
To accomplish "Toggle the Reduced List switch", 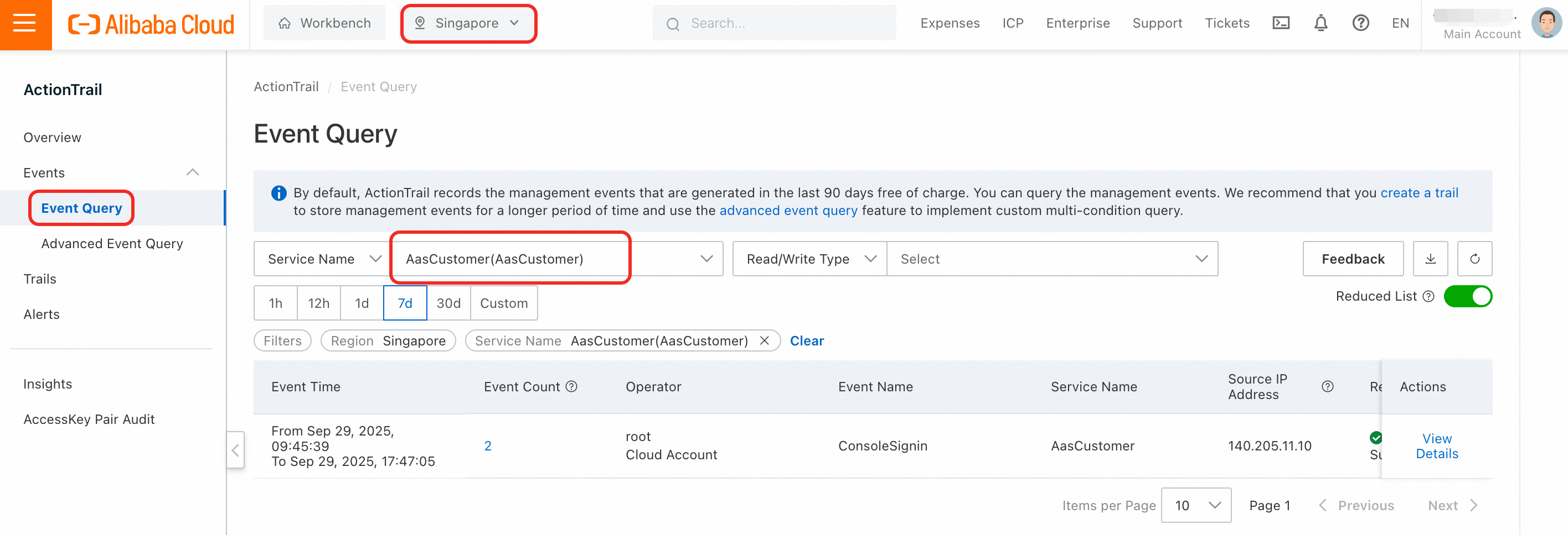I will pyautogui.click(x=1467, y=297).
